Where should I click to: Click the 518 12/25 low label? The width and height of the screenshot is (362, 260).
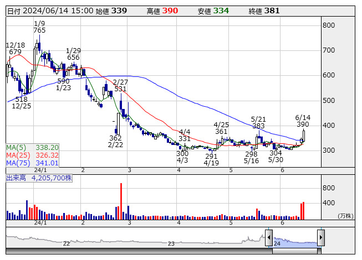(21, 103)
